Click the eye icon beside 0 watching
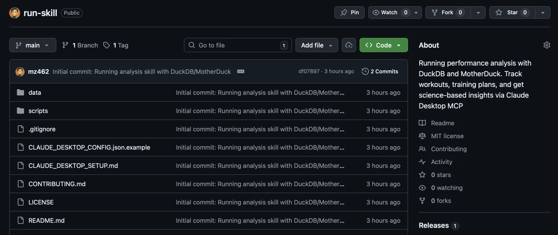 (x=422, y=188)
